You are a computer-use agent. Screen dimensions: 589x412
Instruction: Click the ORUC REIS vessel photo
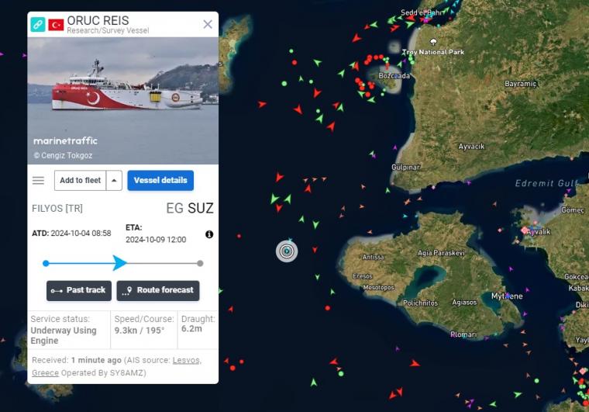tap(122, 101)
